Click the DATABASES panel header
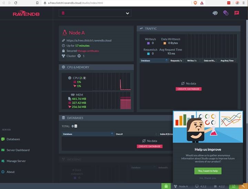Screen dimensions: 248x189 point(116,118)
